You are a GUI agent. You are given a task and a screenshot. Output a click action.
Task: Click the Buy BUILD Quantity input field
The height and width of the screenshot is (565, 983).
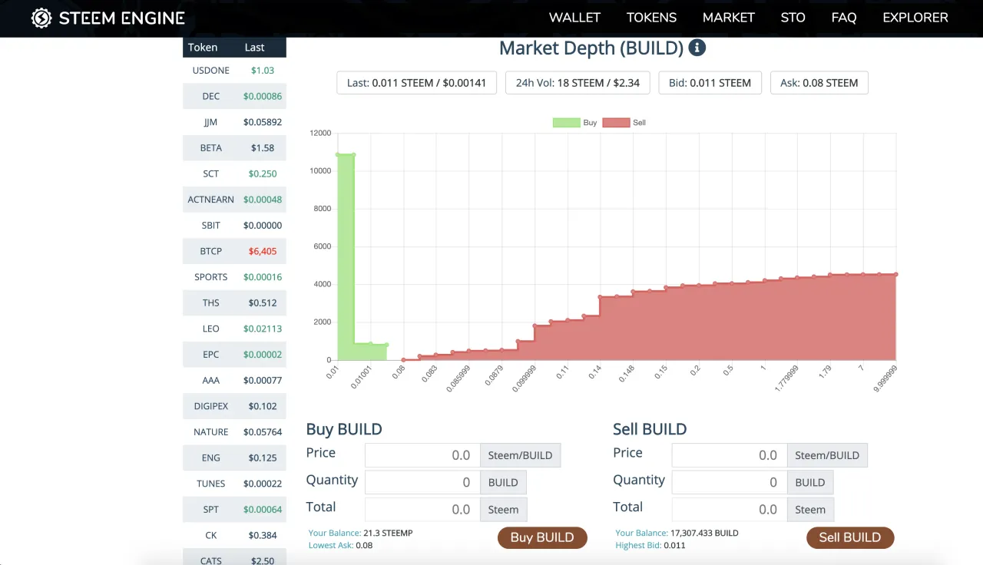(422, 482)
